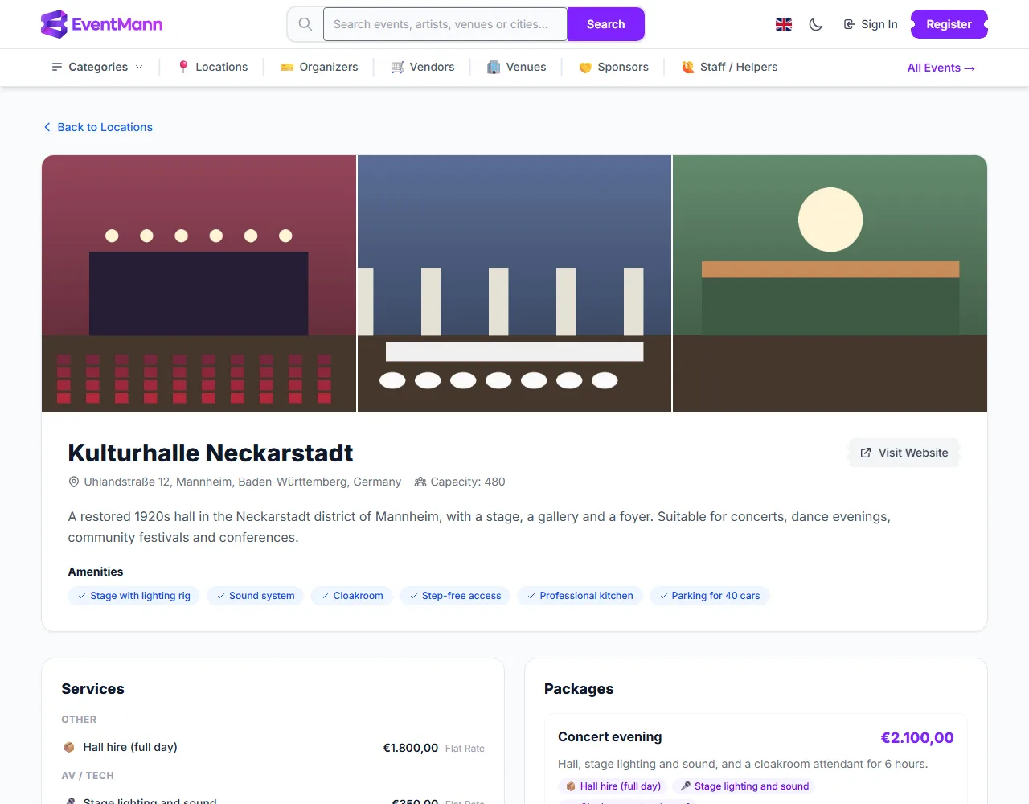Click the Sound system amenity tag
Viewport: 1029px width, 804px height.
pyautogui.click(x=255, y=596)
